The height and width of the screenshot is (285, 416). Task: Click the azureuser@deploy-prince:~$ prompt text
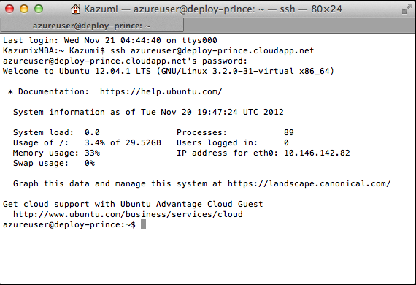click(69, 224)
